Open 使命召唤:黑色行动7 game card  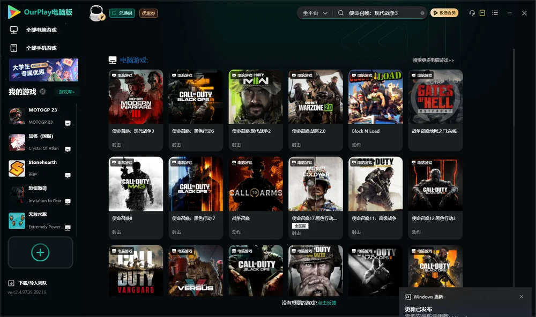tap(196, 198)
